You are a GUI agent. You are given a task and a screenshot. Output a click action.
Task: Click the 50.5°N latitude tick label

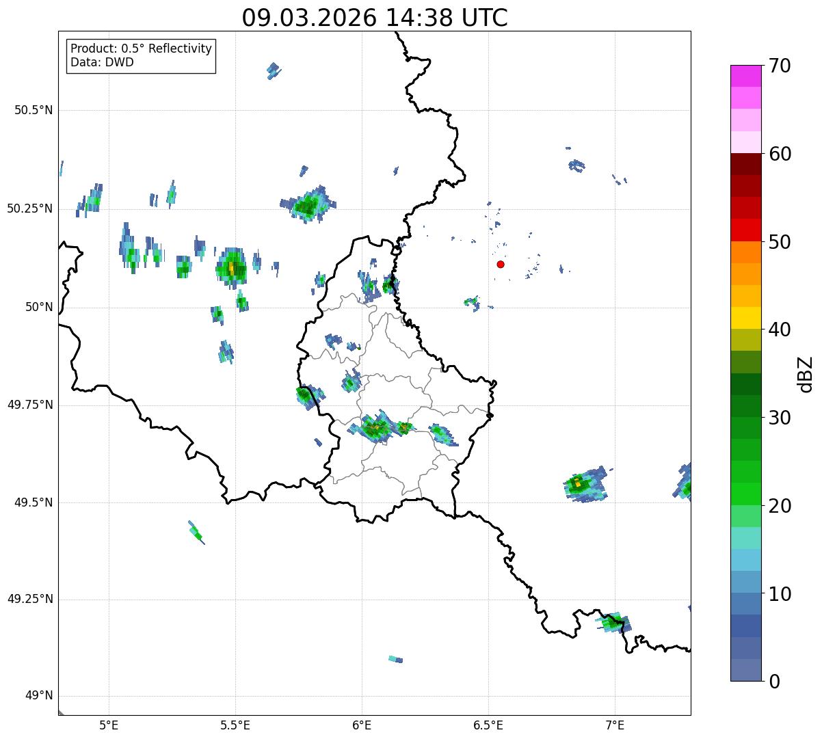34,110
